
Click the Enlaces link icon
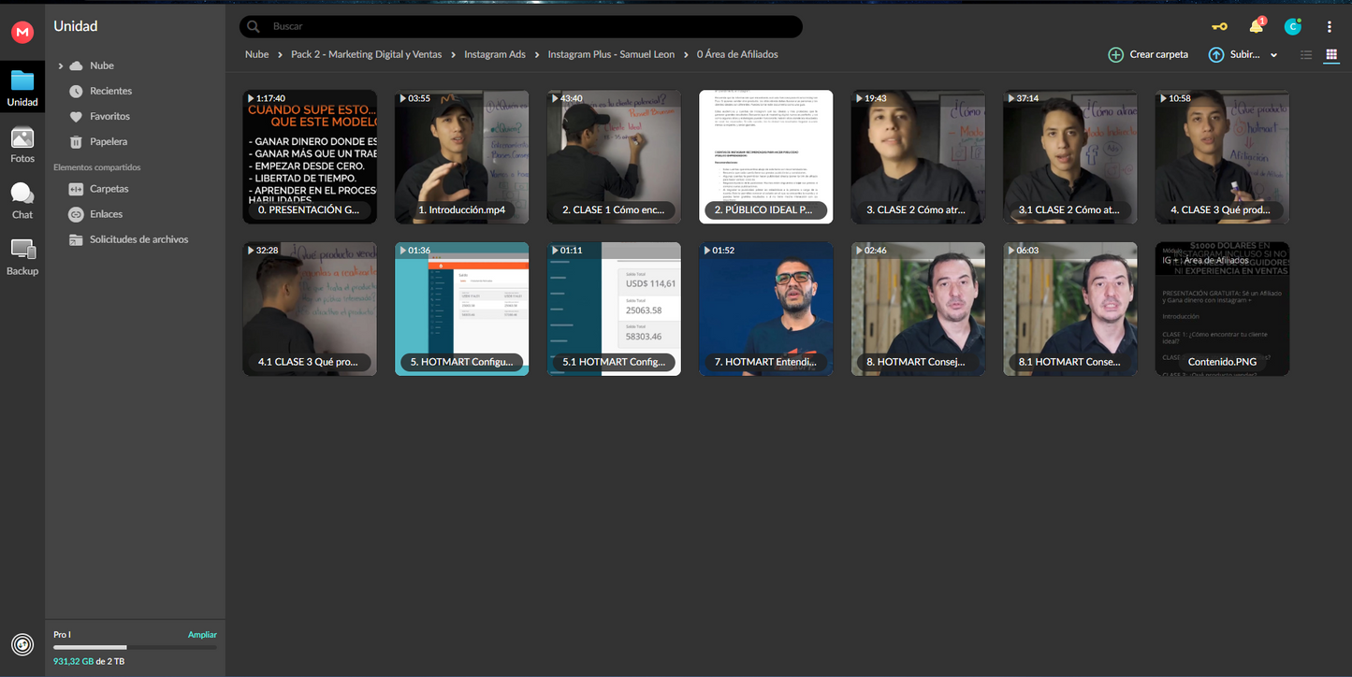tap(76, 214)
